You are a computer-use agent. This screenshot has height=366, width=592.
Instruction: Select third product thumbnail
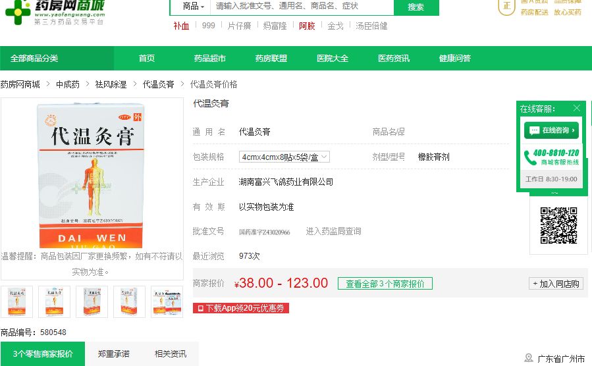coord(92,302)
